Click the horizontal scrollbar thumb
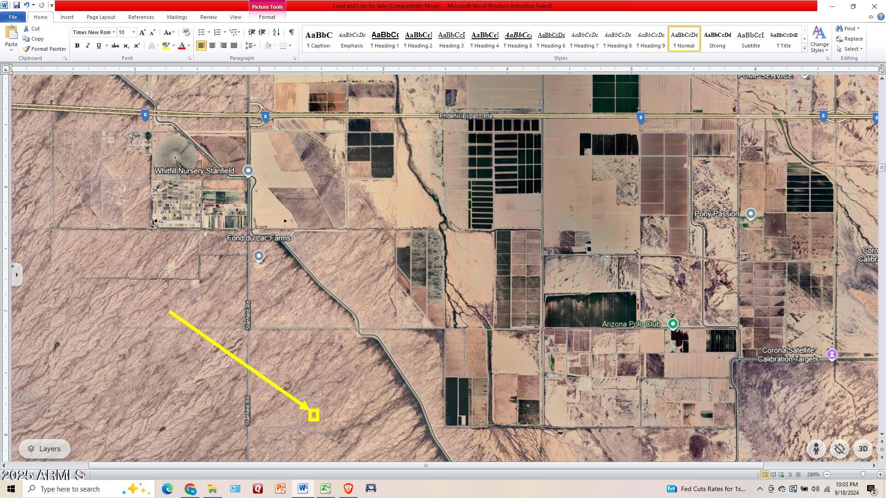 (425, 465)
